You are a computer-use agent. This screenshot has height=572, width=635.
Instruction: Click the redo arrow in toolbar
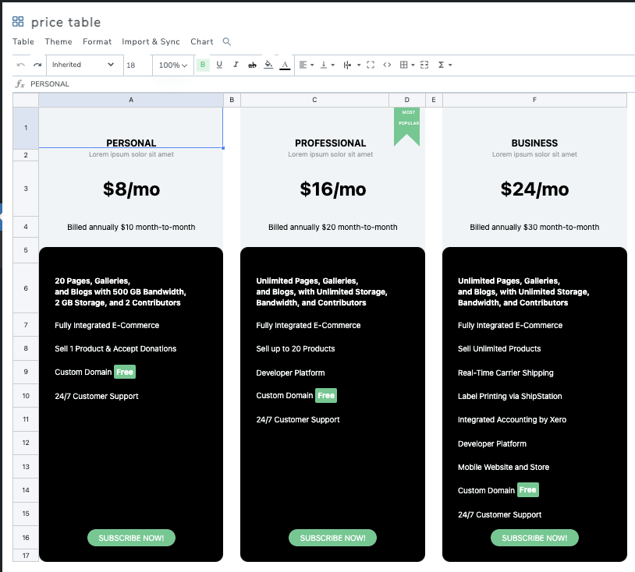pos(37,65)
